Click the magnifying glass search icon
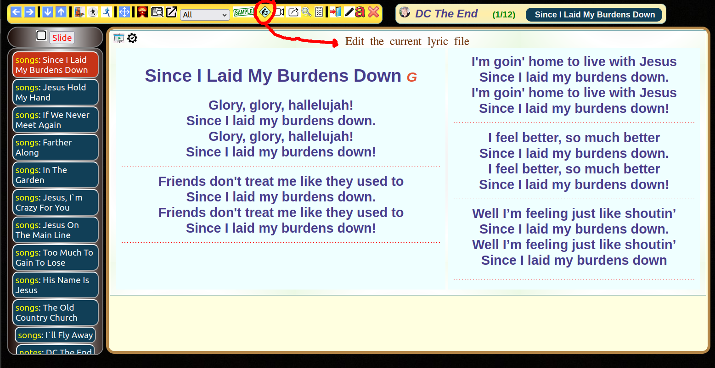This screenshot has width=715, height=368. click(x=306, y=12)
